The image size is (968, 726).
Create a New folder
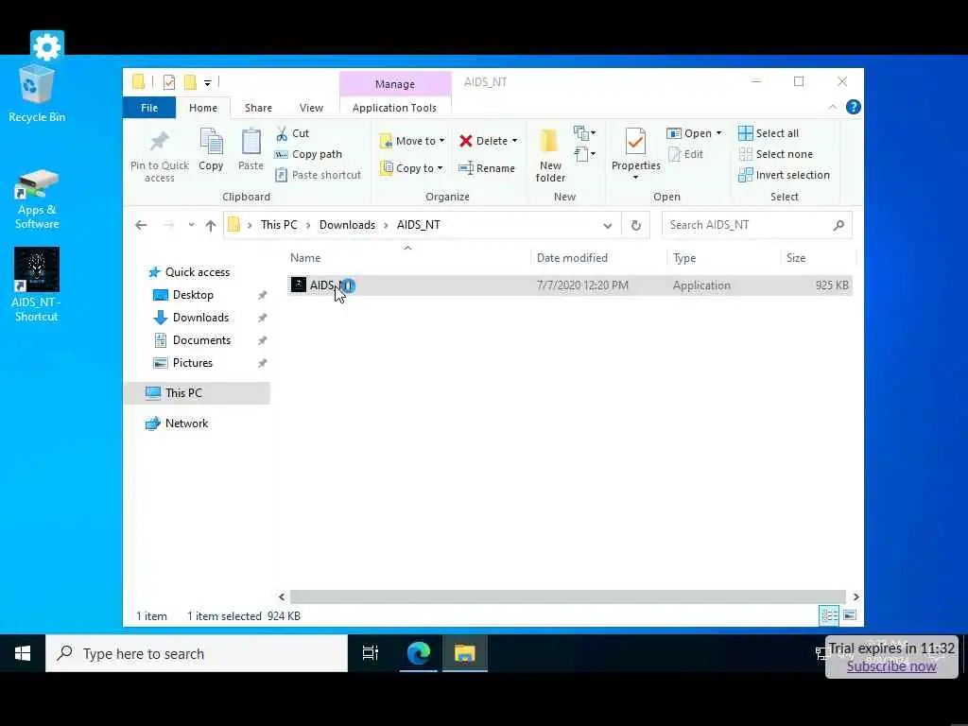[550, 154]
